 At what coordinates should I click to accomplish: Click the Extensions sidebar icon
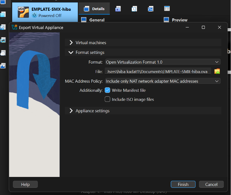coord(3,14)
